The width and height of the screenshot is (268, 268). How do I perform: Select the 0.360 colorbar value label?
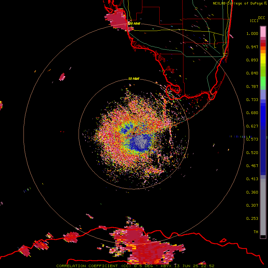(x=252, y=192)
